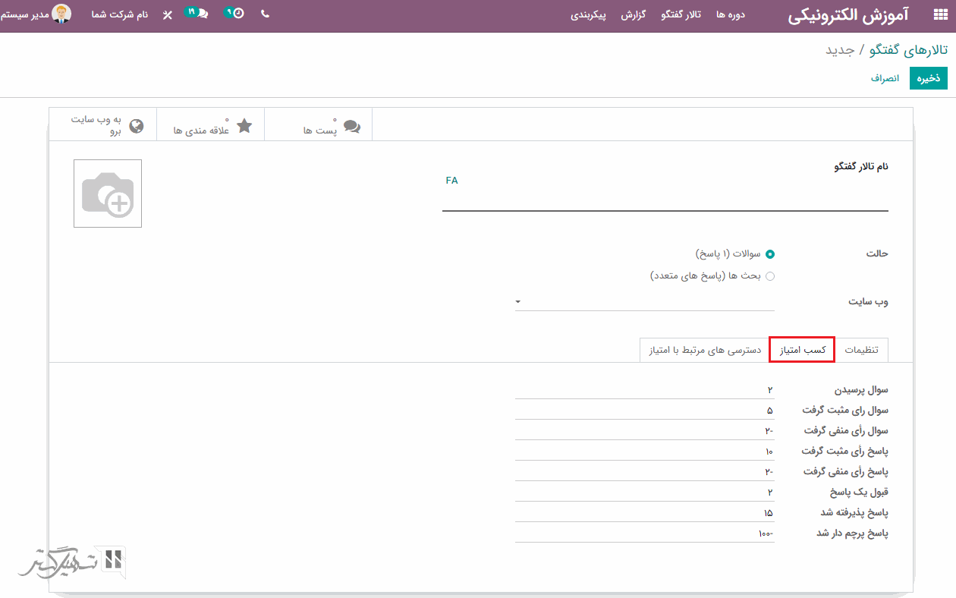Switch to 'دسترسی های مرتبط با امتیاز' tab
956x598 pixels.
[x=705, y=350]
